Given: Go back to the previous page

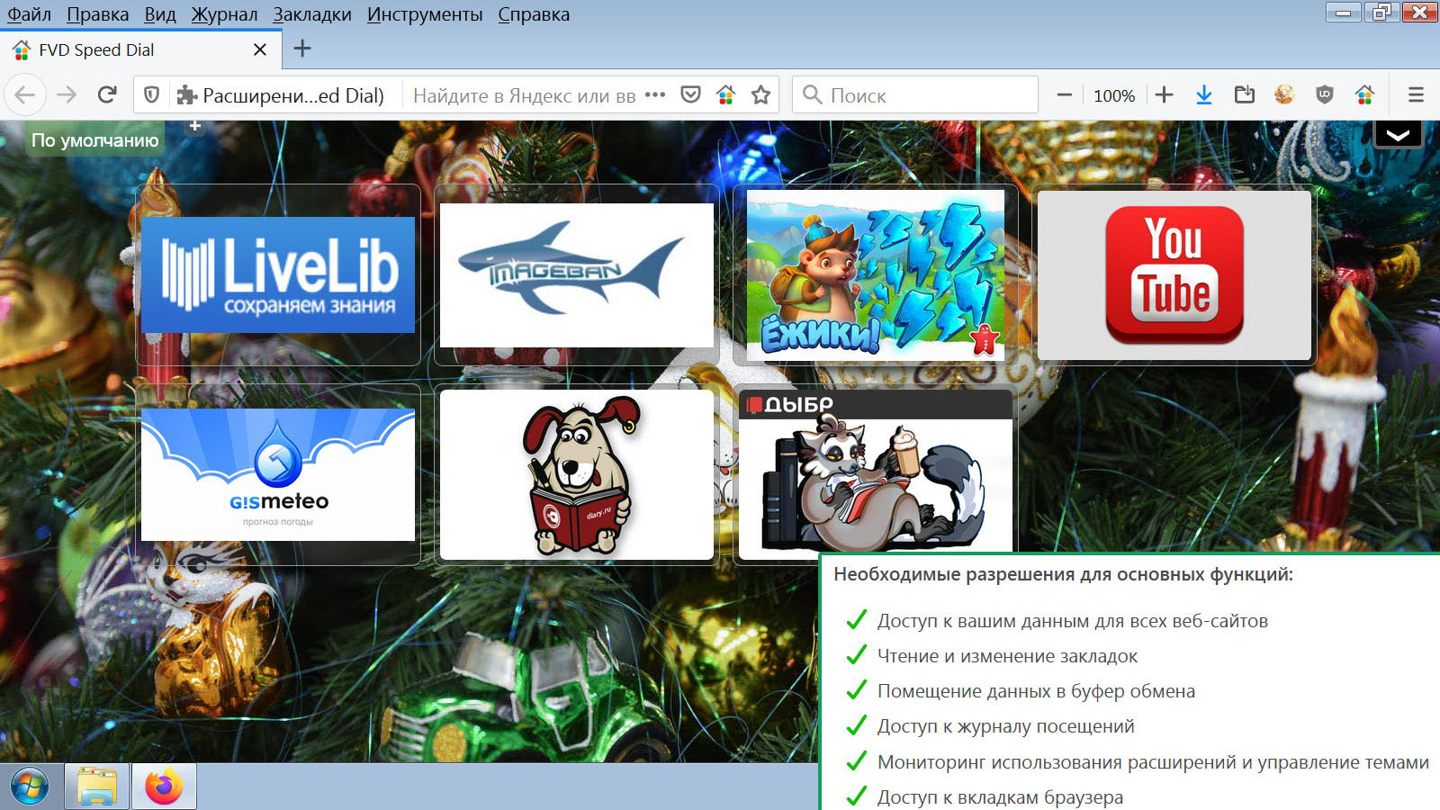Looking at the screenshot, I should point(25,94).
